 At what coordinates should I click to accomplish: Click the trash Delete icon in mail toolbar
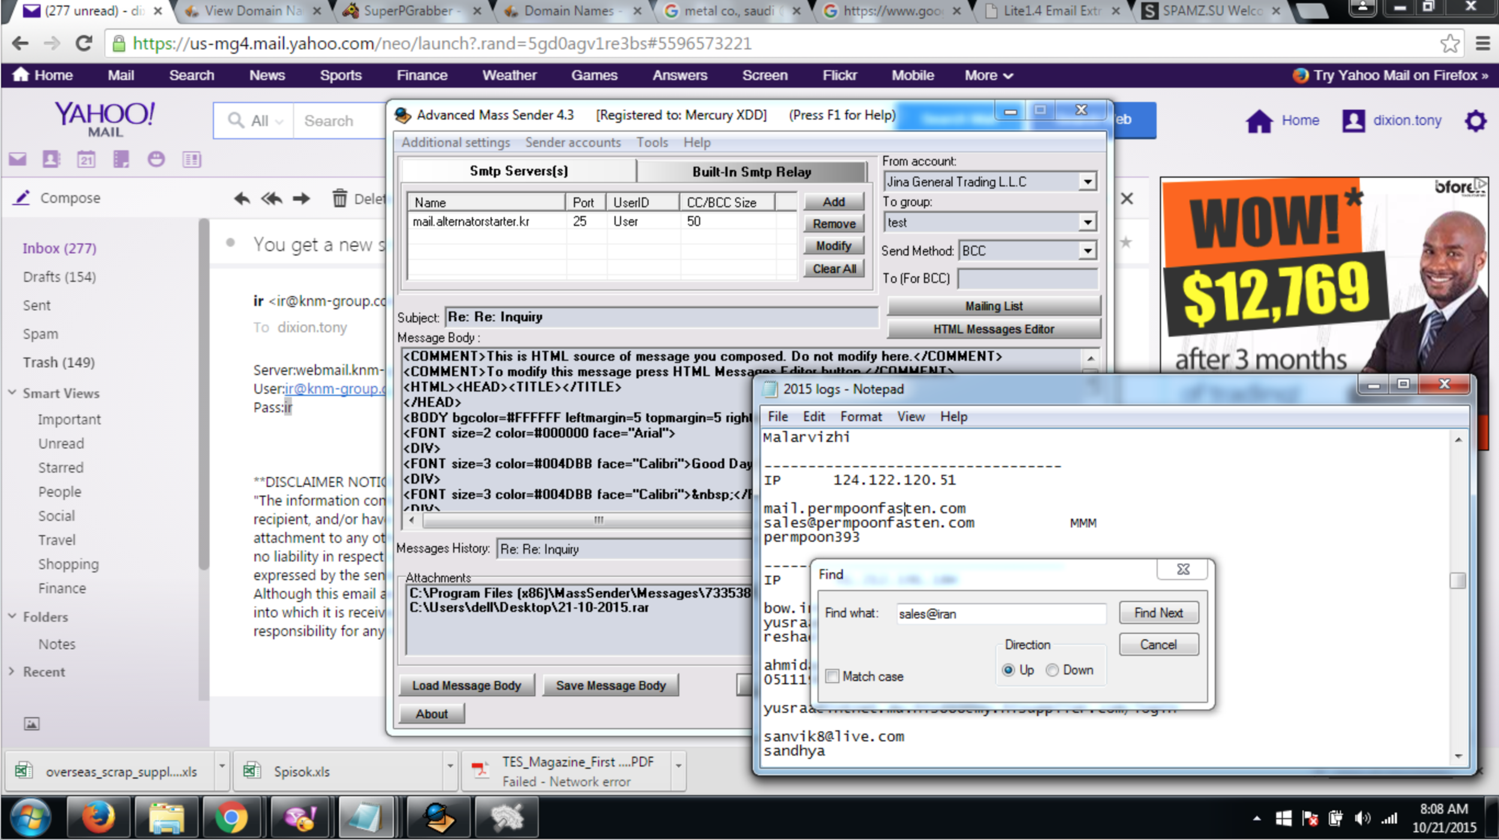point(340,198)
